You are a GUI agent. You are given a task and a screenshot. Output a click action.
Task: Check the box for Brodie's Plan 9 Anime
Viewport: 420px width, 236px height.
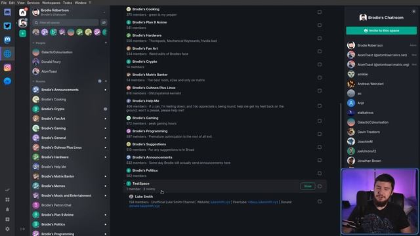tap(320, 25)
